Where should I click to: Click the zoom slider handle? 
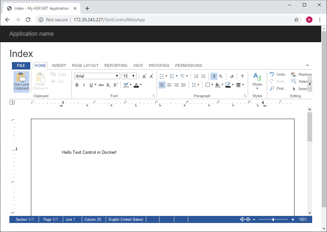click(273, 219)
